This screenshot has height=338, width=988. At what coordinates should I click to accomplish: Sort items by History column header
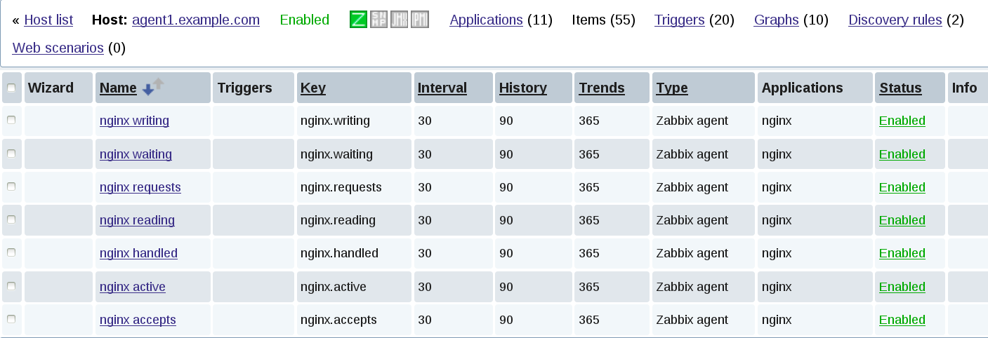(x=522, y=88)
